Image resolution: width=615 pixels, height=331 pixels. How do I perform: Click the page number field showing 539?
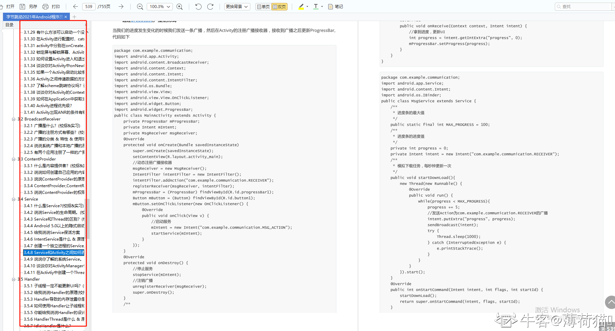click(x=89, y=6)
